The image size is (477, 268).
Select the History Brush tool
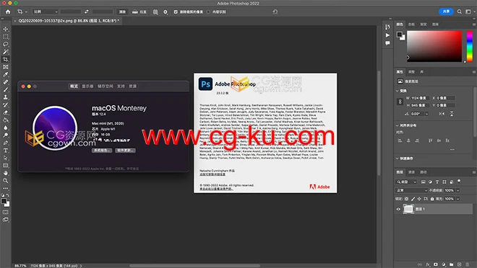(x=6, y=105)
